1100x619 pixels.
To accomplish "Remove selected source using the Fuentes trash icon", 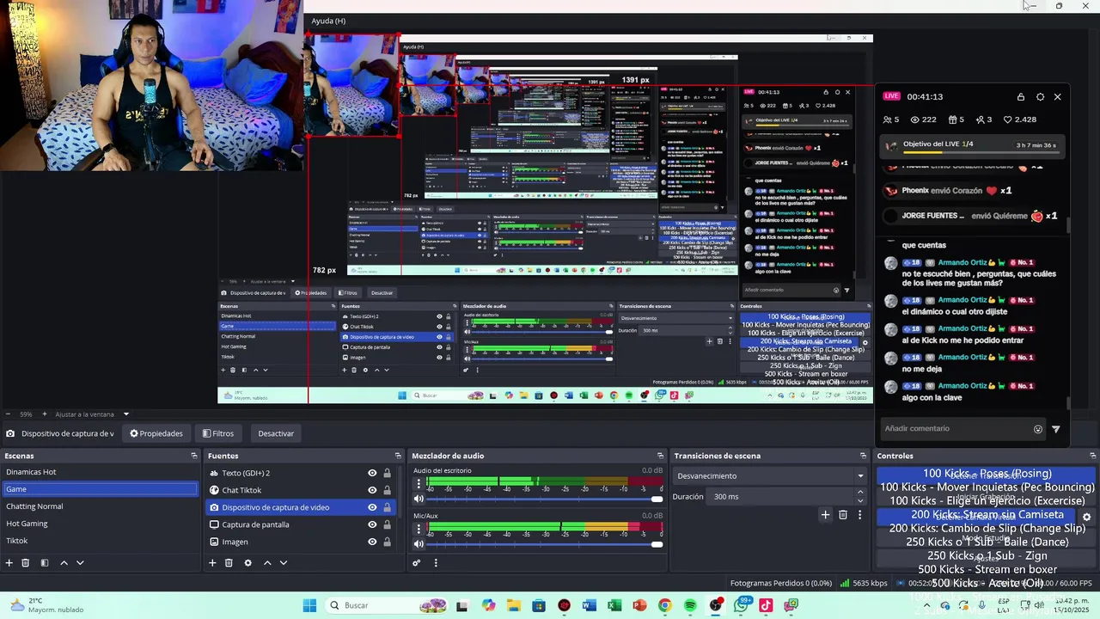I will [x=229, y=563].
